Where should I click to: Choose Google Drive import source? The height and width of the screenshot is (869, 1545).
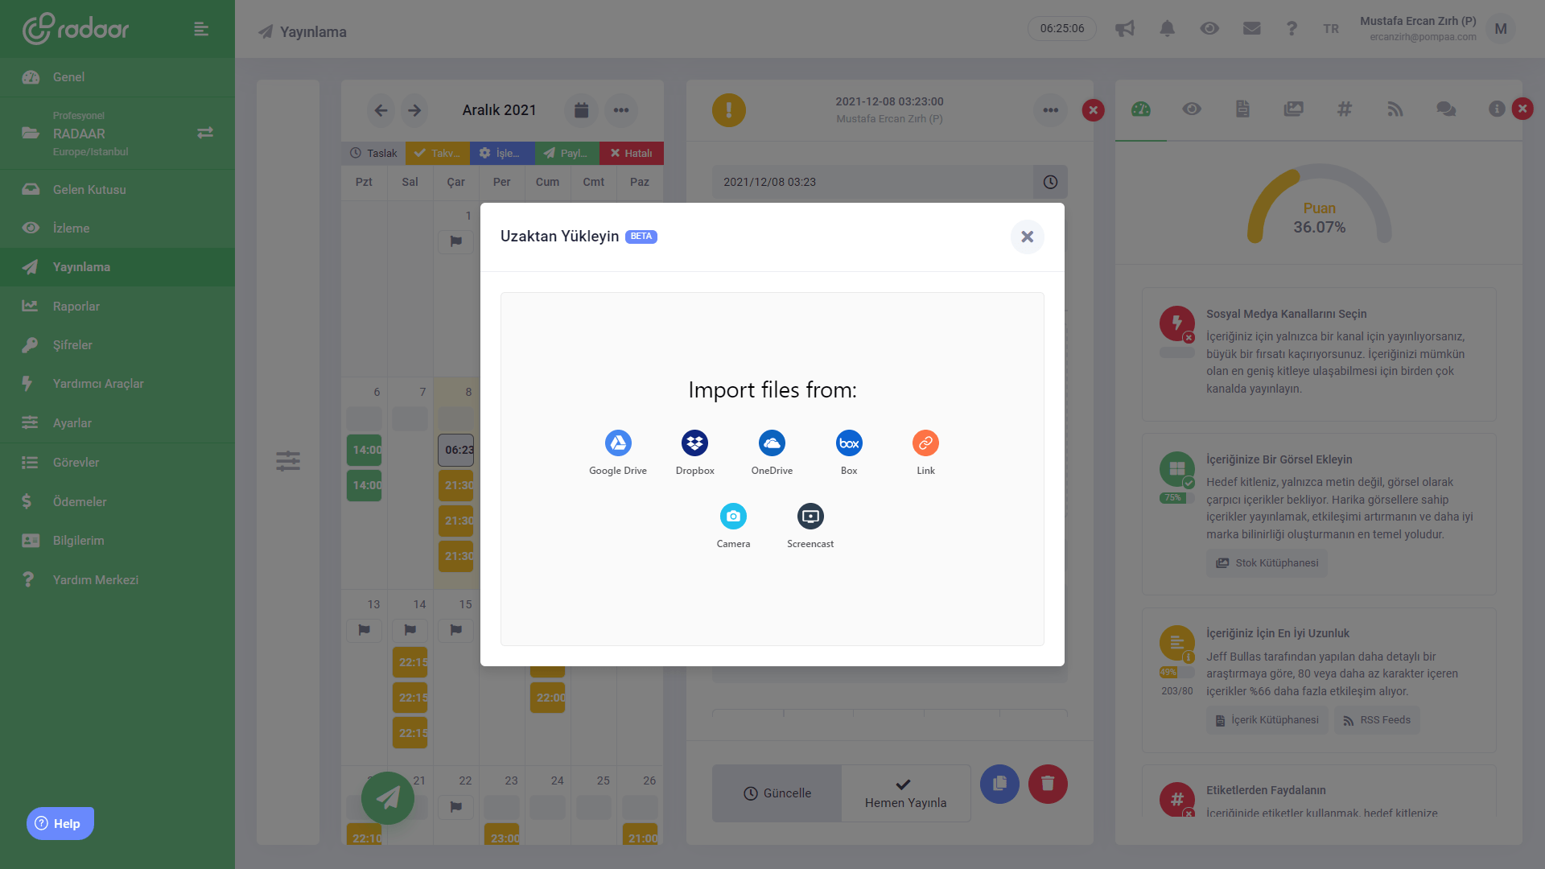click(x=617, y=444)
